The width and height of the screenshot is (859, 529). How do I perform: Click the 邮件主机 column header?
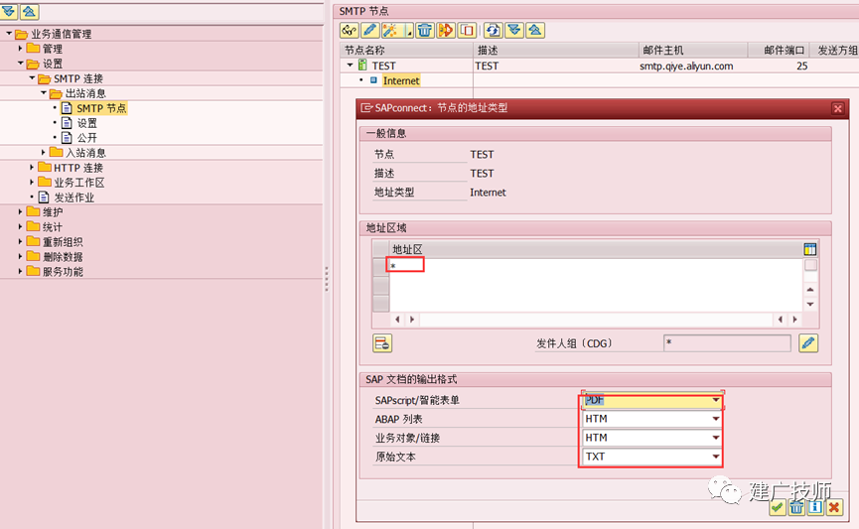693,51
